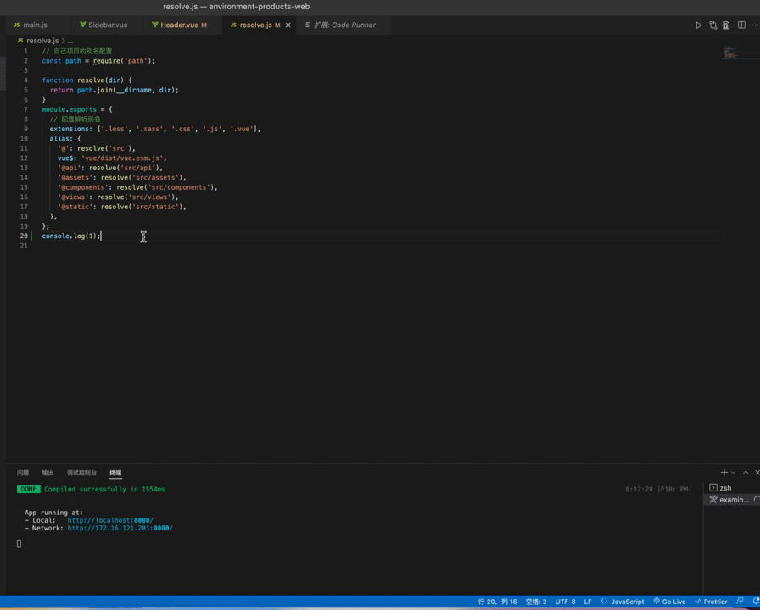Image resolution: width=760 pixels, height=610 pixels.
Task: Start server with Go Live
Action: (x=669, y=602)
